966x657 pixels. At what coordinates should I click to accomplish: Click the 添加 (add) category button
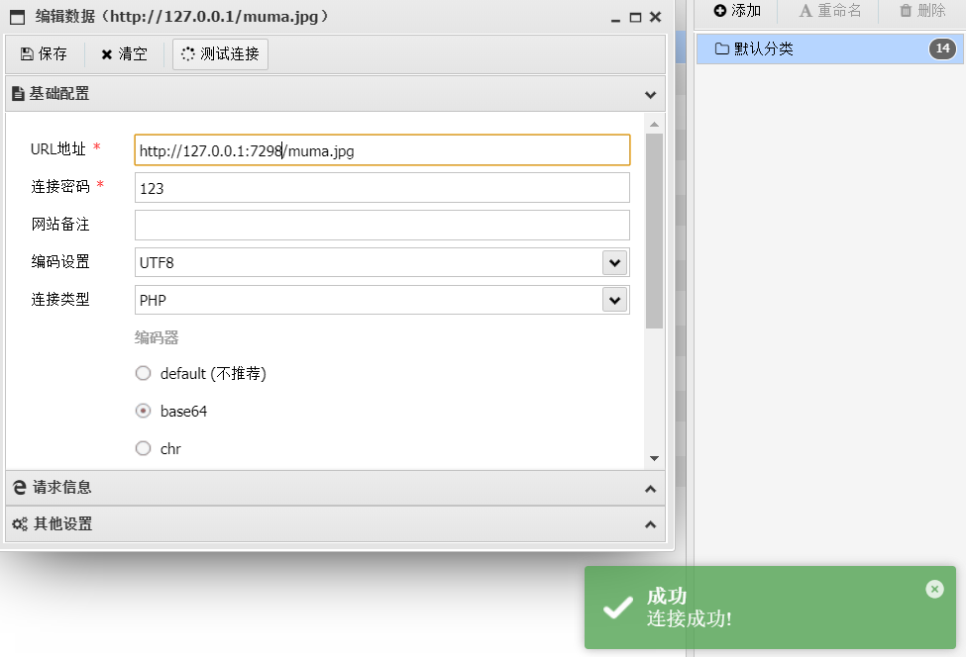[737, 11]
